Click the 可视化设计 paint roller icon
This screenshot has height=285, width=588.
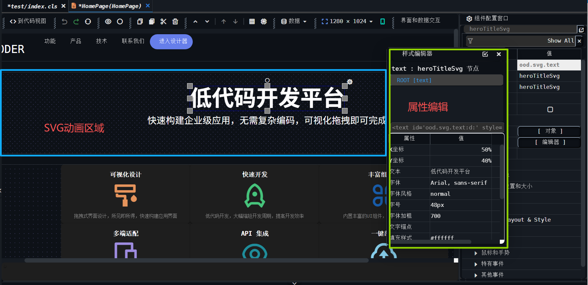[126, 195]
